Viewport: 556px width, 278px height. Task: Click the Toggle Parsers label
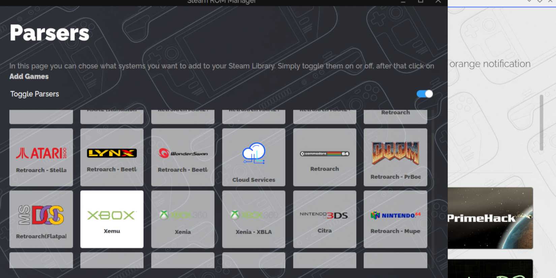[x=34, y=94]
